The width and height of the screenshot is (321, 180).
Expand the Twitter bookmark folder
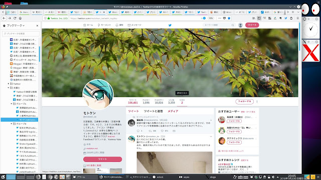pos(9,83)
